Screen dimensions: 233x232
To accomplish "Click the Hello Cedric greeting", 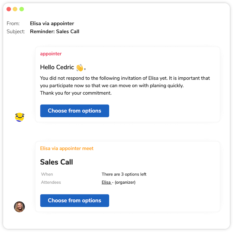I will pos(57,67).
